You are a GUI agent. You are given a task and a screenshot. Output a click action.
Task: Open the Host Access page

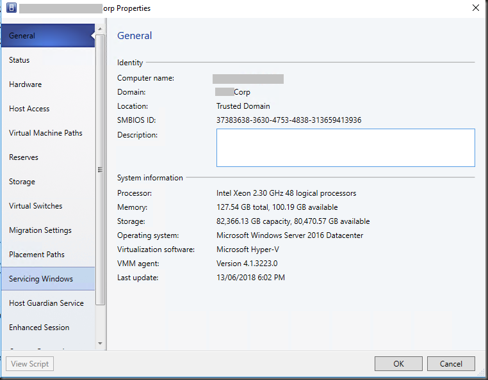[x=47, y=109]
